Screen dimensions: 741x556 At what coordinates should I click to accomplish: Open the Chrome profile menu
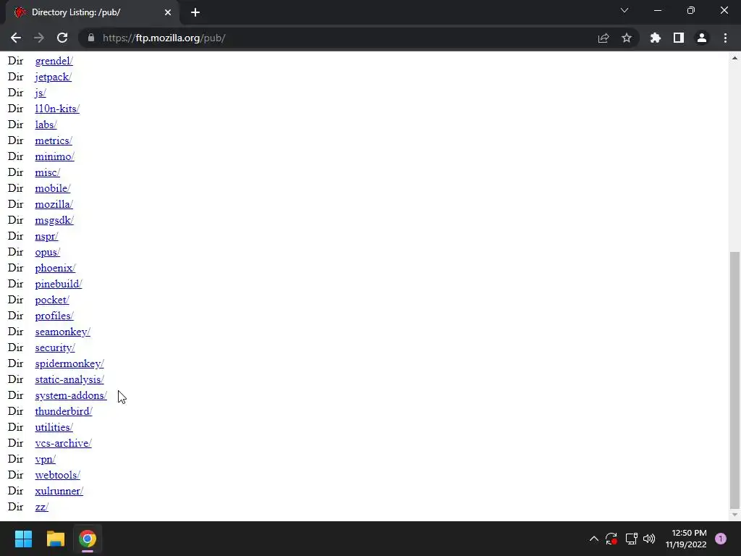click(702, 38)
